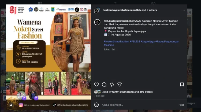Open the fest.budayalembahbeliem2026 username in the header
The width and height of the screenshot is (201, 112).
(x=122, y=10)
